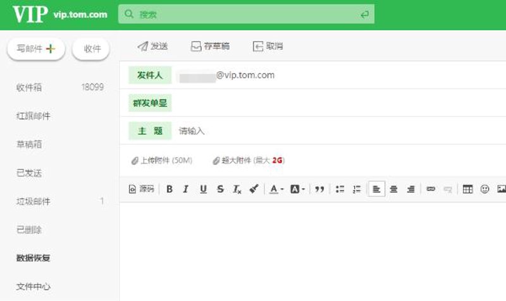The image size is (506, 301).
Task: Align text center
Action: [393, 189]
